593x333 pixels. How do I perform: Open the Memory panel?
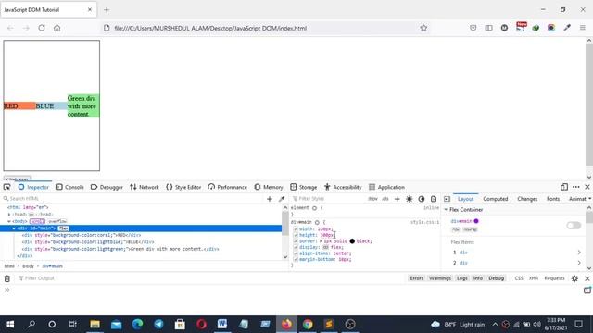269,187
